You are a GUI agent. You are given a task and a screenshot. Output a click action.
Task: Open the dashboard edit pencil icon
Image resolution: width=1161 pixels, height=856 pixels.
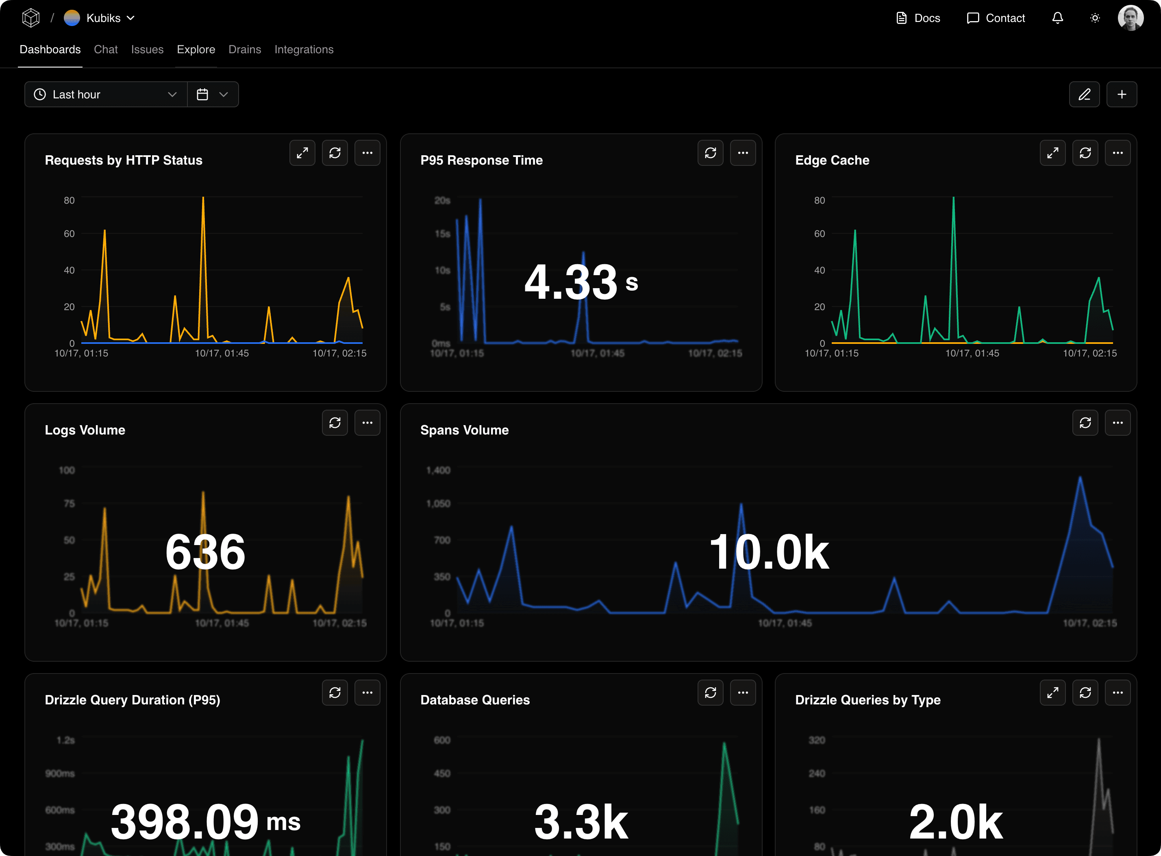pos(1084,94)
